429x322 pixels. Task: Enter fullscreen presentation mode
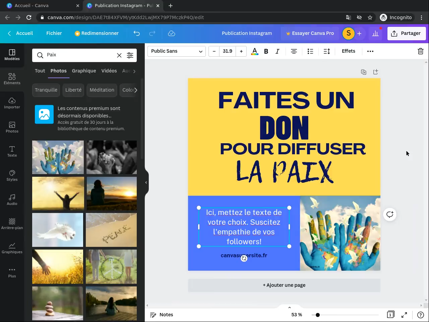coord(404,315)
